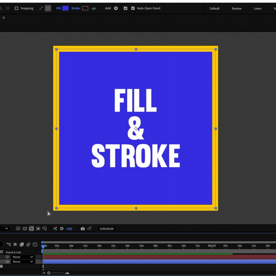
Task: Enable the Motion Blur timeline switch
Action: coord(28,244)
